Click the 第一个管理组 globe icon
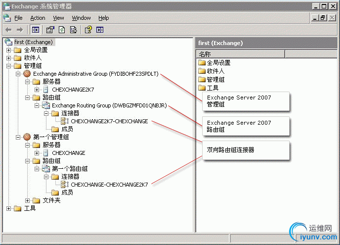Image resolution: width=340 pixels, height=245 pixels. tap(27, 137)
